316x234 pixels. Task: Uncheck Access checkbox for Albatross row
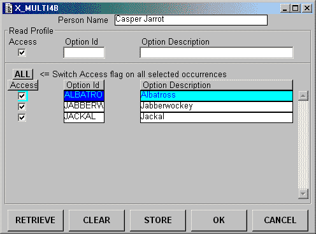coord(22,96)
